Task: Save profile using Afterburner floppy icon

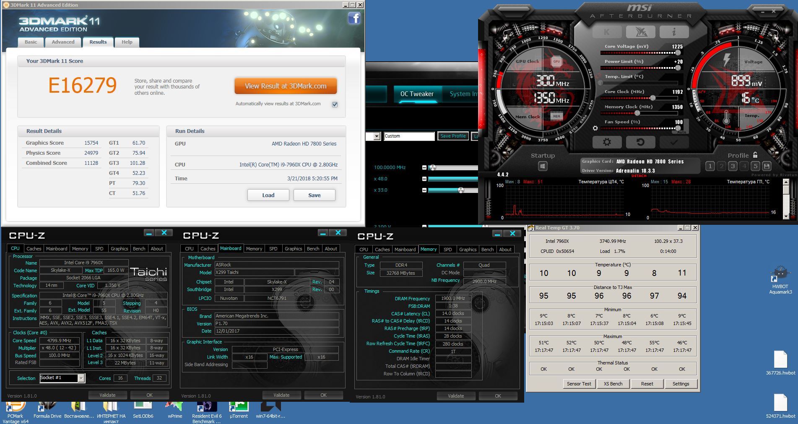Action: [x=767, y=166]
